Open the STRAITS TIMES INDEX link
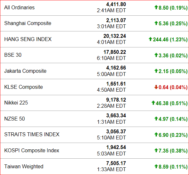 point(32,134)
